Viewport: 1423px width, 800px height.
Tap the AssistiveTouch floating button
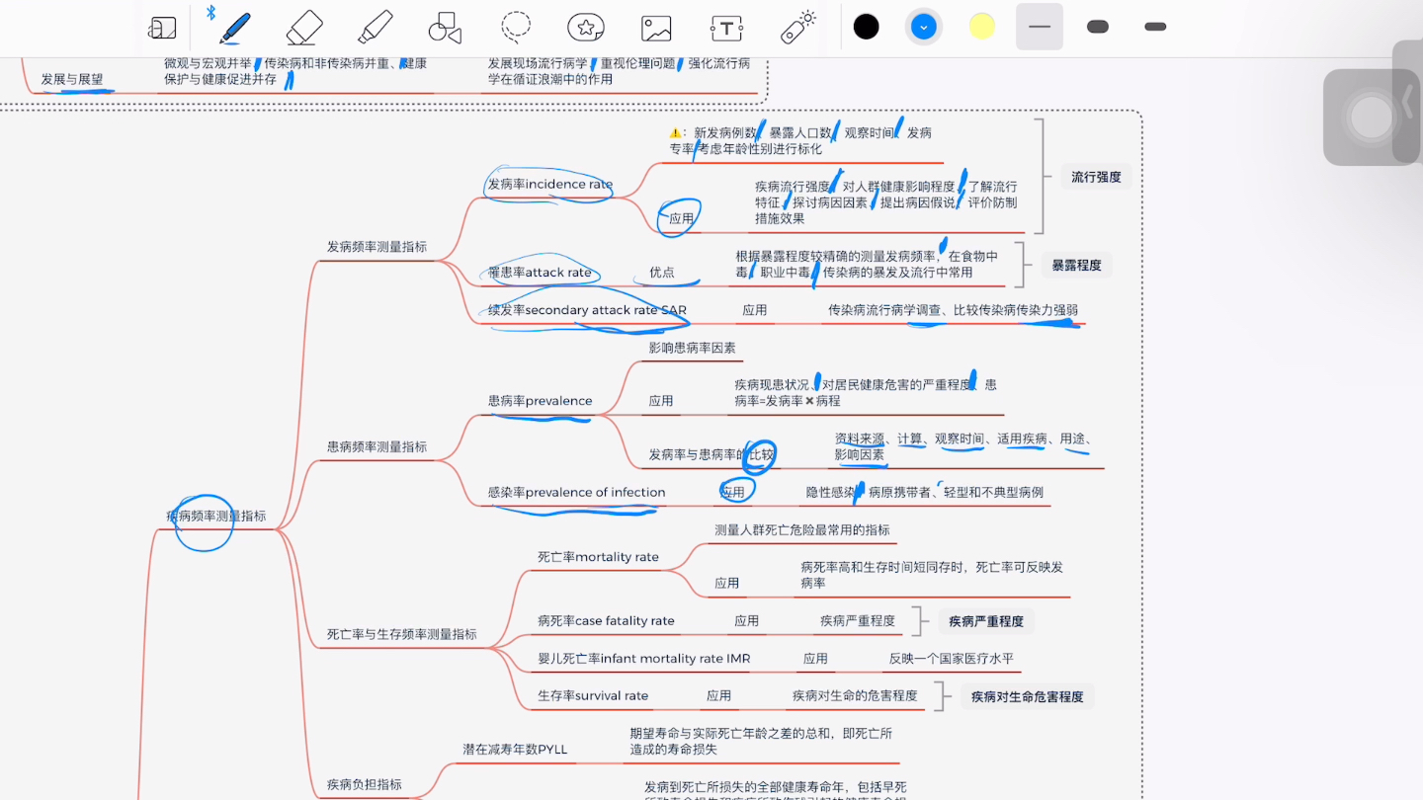click(x=1371, y=118)
